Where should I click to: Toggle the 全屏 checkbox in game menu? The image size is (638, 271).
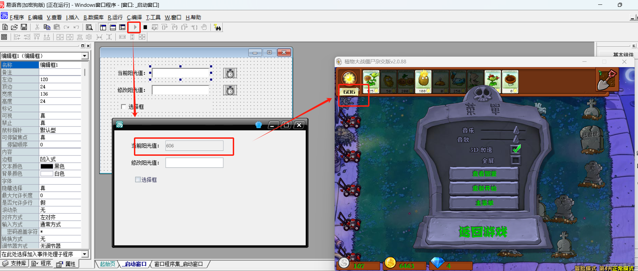click(x=516, y=160)
